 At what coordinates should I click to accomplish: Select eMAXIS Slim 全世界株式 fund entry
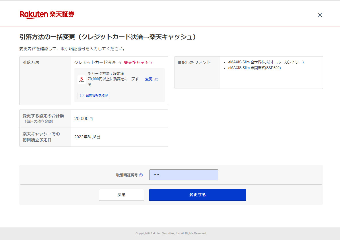pos(266,62)
